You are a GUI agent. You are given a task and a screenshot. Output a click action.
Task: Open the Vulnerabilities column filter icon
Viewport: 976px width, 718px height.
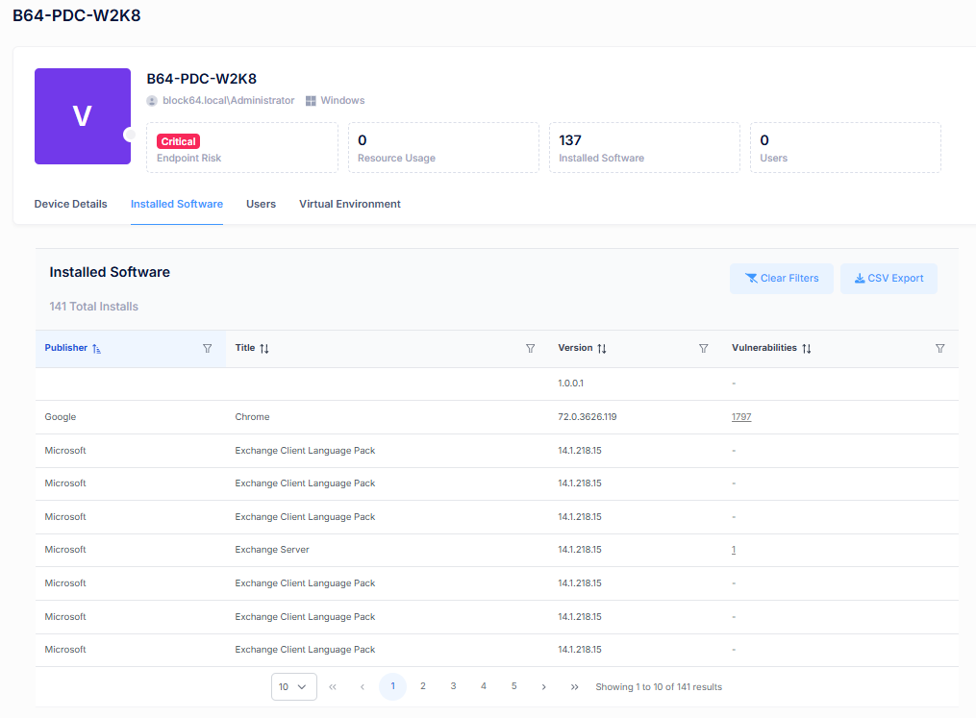(x=939, y=349)
